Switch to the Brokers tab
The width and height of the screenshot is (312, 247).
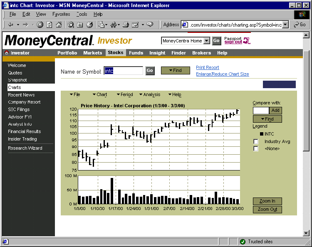(x=202, y=53)
